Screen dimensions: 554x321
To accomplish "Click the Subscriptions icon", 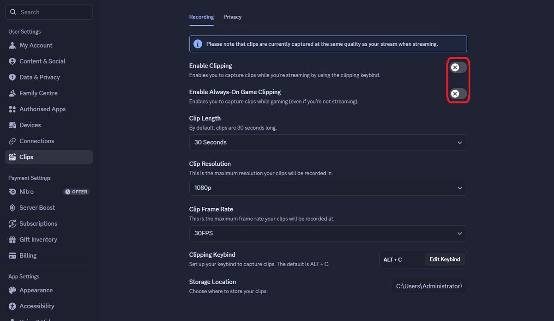I will point(12,224).
